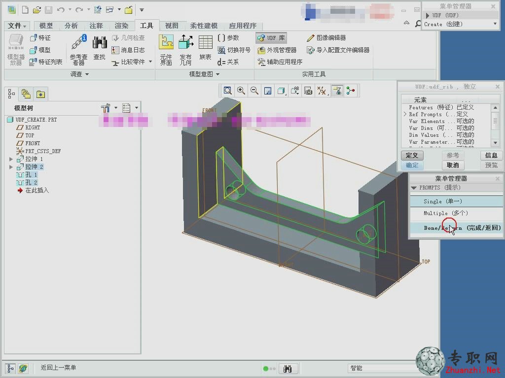Open the 比较零件 dropdown arrow
This screenshot has width=505, height=378.
150,62
